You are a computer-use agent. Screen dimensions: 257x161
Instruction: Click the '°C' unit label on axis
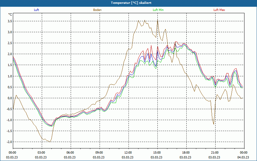(10, 14)
